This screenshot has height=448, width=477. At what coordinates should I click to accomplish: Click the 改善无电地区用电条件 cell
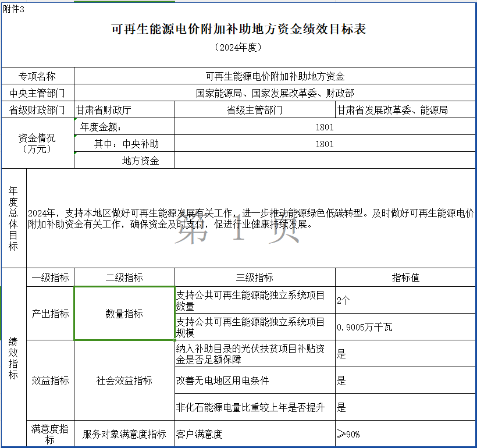(255, 381)
